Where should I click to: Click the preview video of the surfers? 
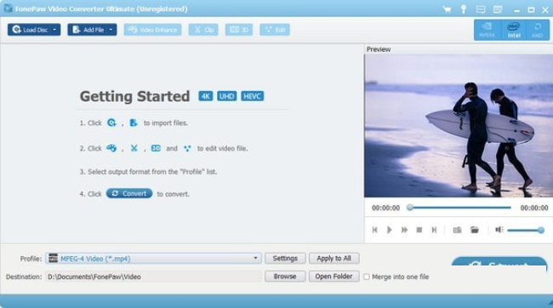pos(459,126)
